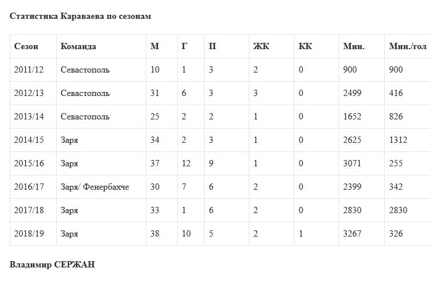This screenshot has width=430, height=284.
Task: Click the 'Мин.' column header
Action: [354, 46]
